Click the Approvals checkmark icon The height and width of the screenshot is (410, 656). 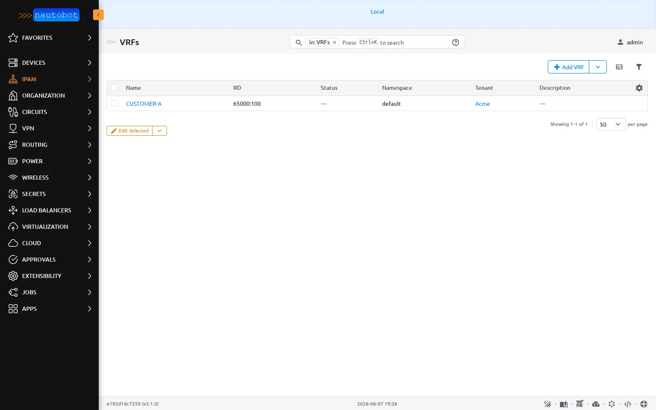(13, 260)
